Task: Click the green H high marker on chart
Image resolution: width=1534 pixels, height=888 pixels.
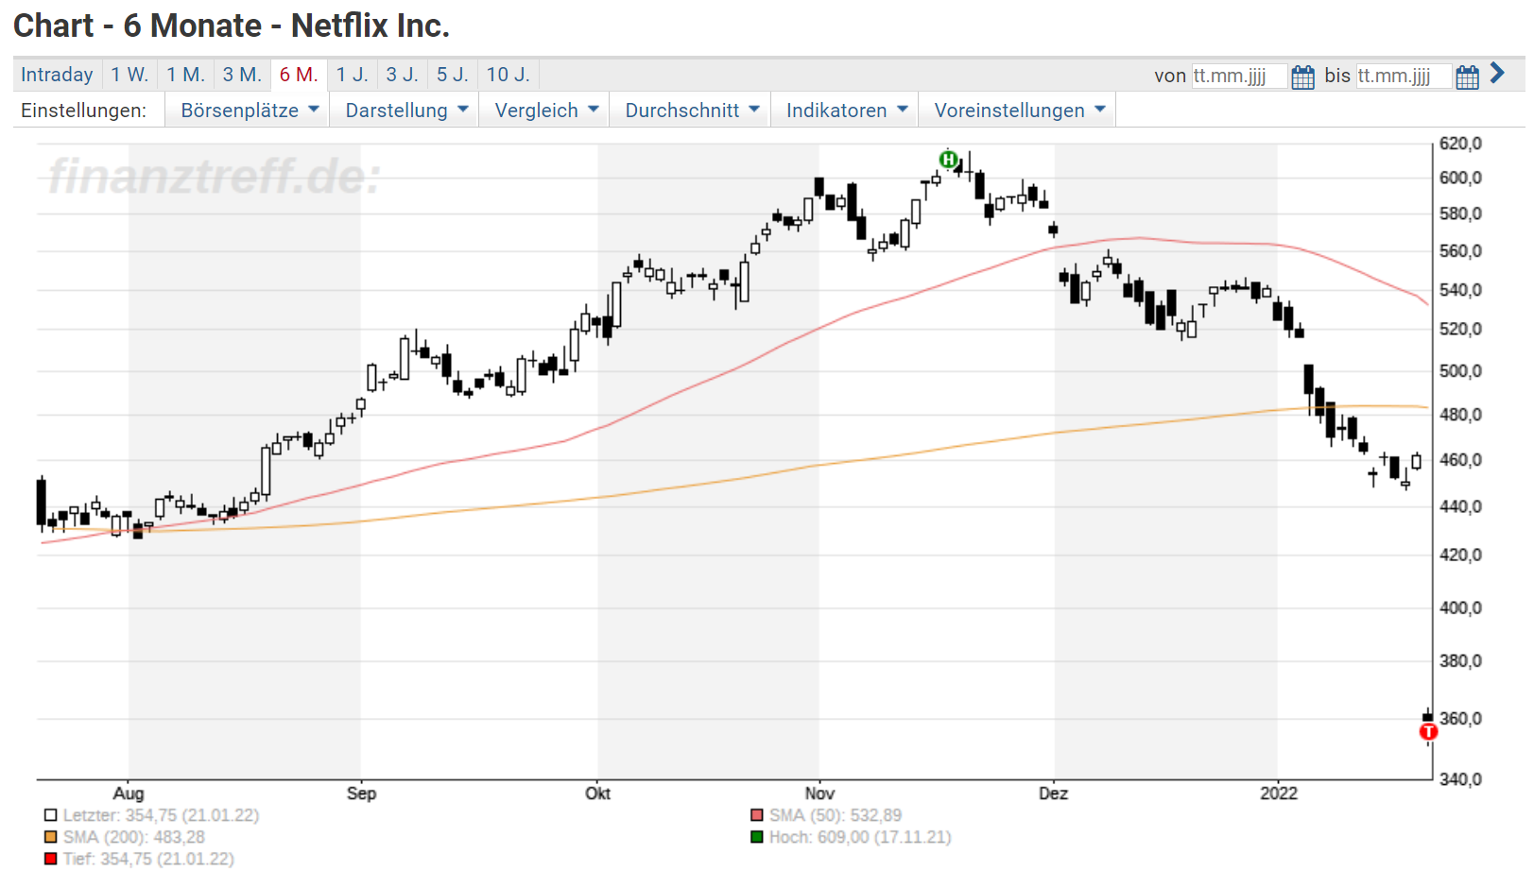Action: [x=948, y=159]
